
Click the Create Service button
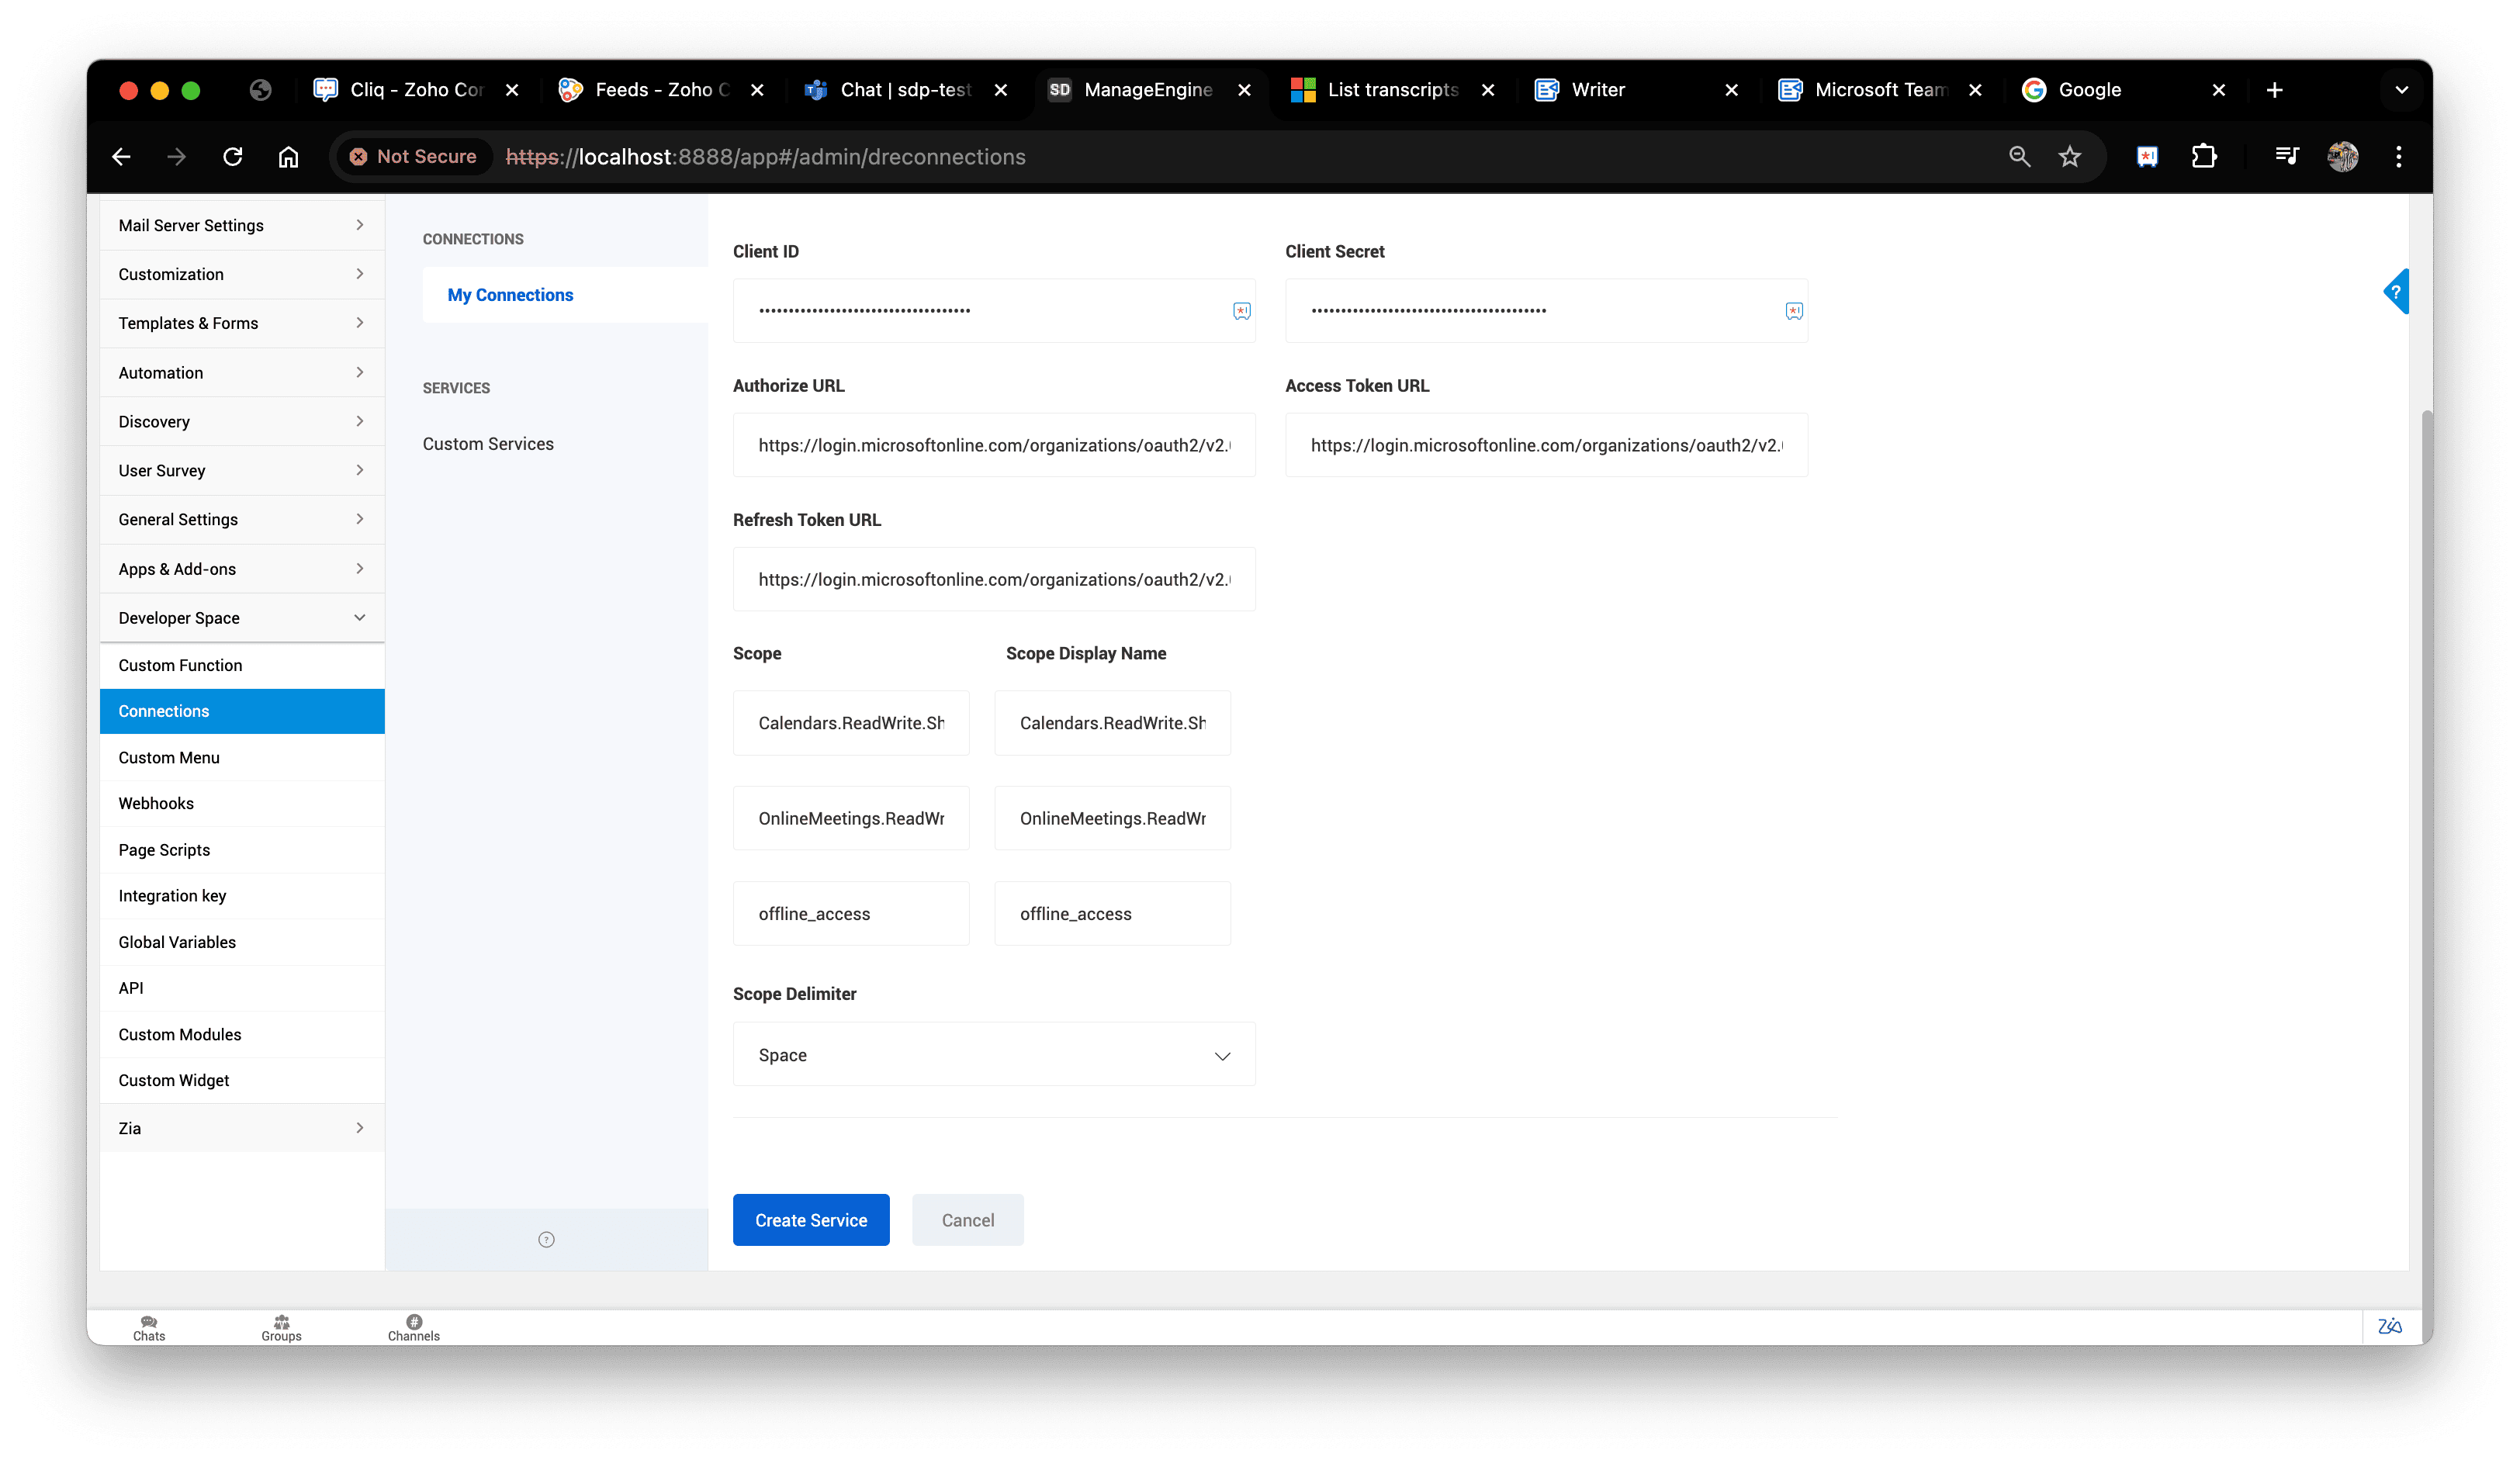[x=810, y=1220]
